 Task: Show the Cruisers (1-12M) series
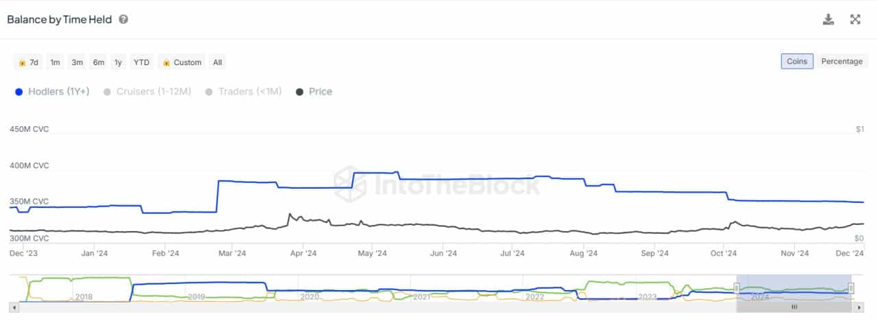tap(147, 92)
